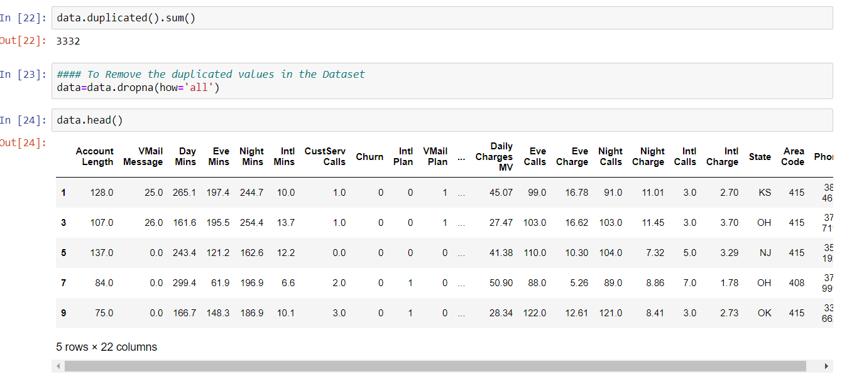Click the State column header
The image size is (842, 379).
pyautogui.click(x=760, y=157)
